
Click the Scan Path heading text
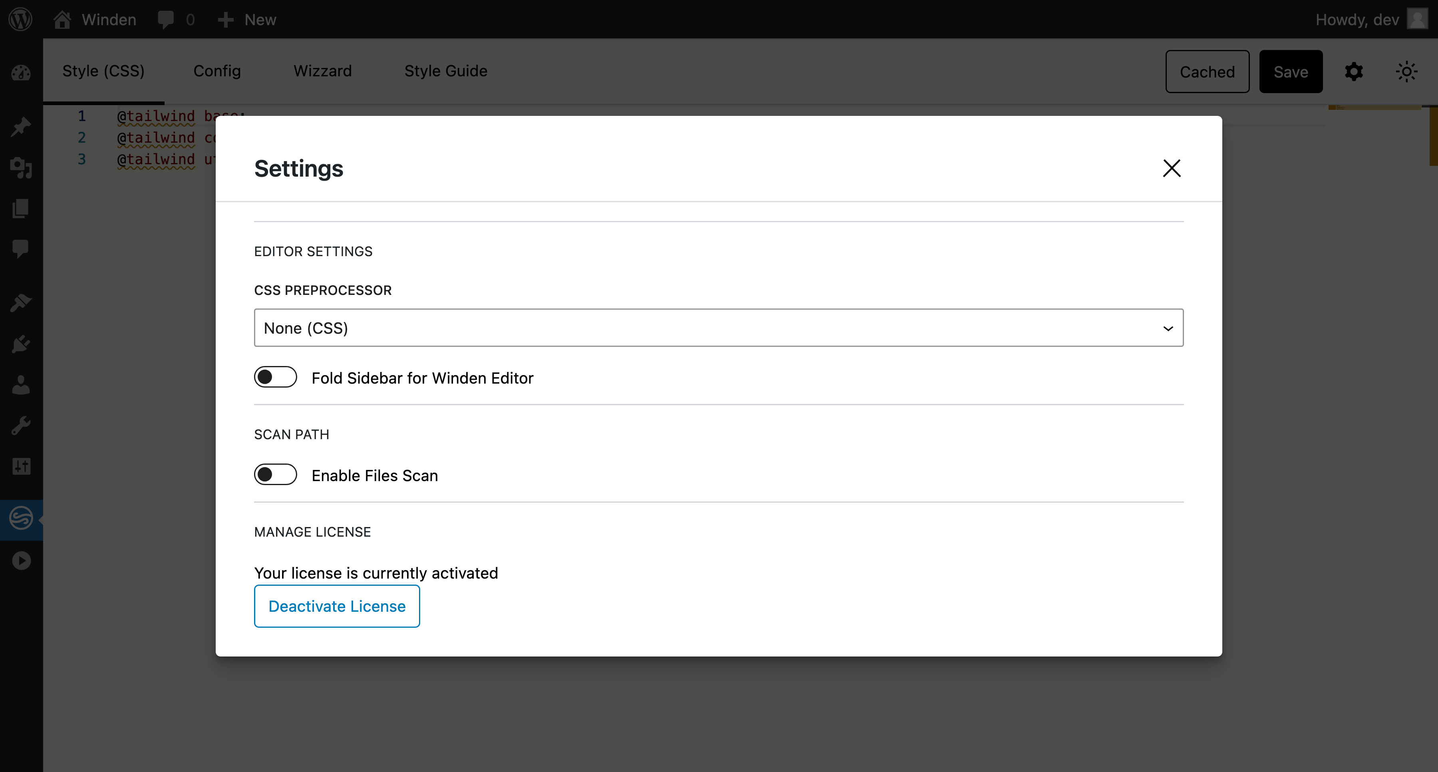292,435
